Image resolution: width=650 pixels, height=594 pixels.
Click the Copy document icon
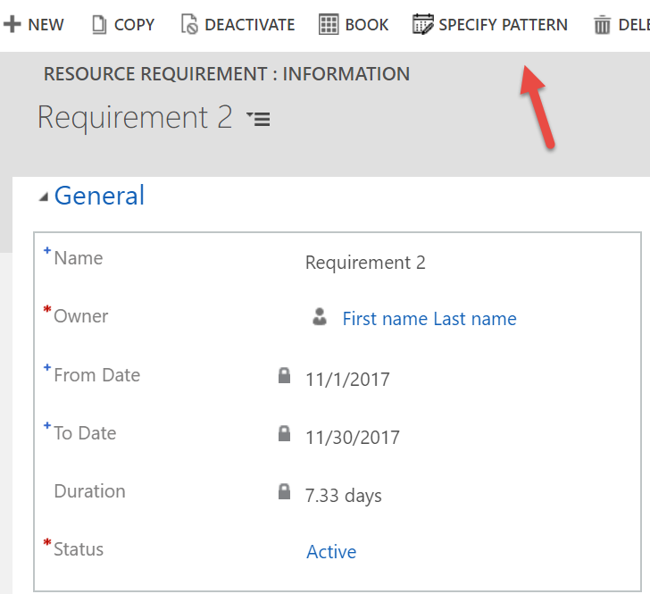[x=99, y=24]
